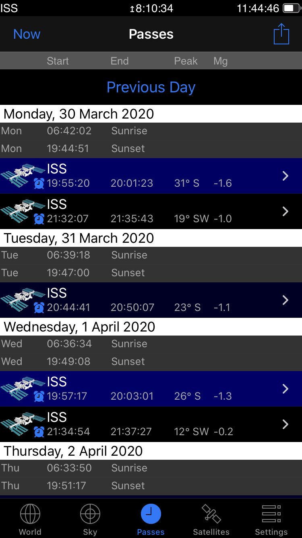Go to the Satellites tab

tap(211, 519)
